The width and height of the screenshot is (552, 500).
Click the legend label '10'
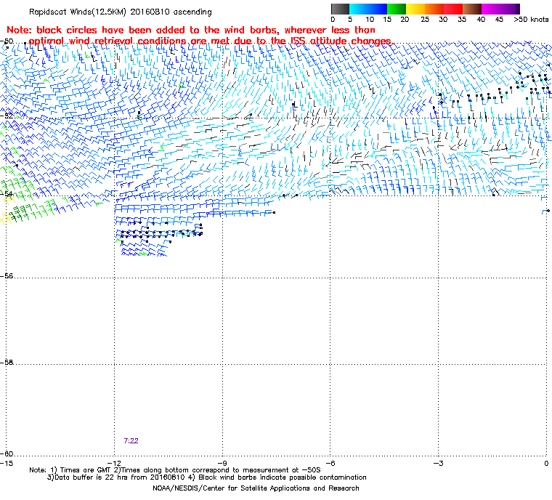pos(370,20)
